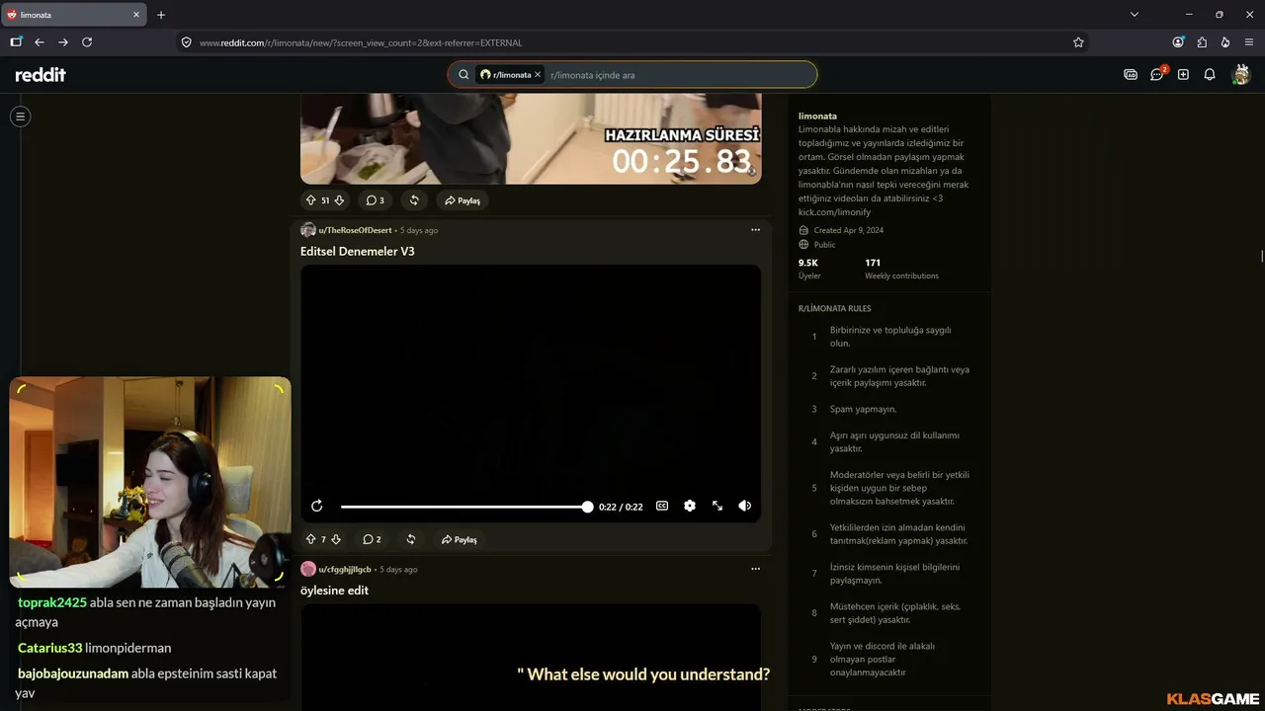Replay the Editsel Denemeler V3 video
Screen dimensions: 1265x711
tap(316, 506)
